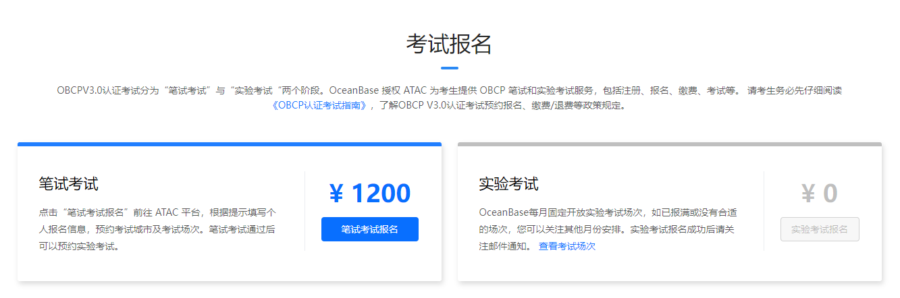Click the vertical divider beside ¥ 0
This screenshot has height=298, width=900.
point(764,211)
